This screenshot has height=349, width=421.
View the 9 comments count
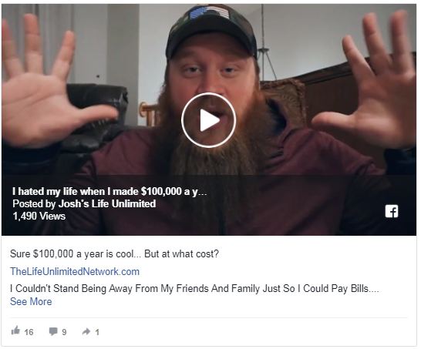tap(64, 332)
